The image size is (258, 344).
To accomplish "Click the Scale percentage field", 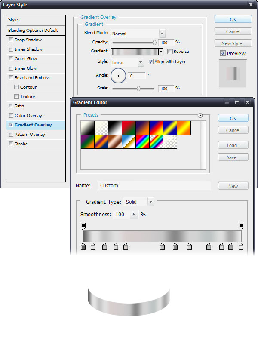I will coord(166,89).
